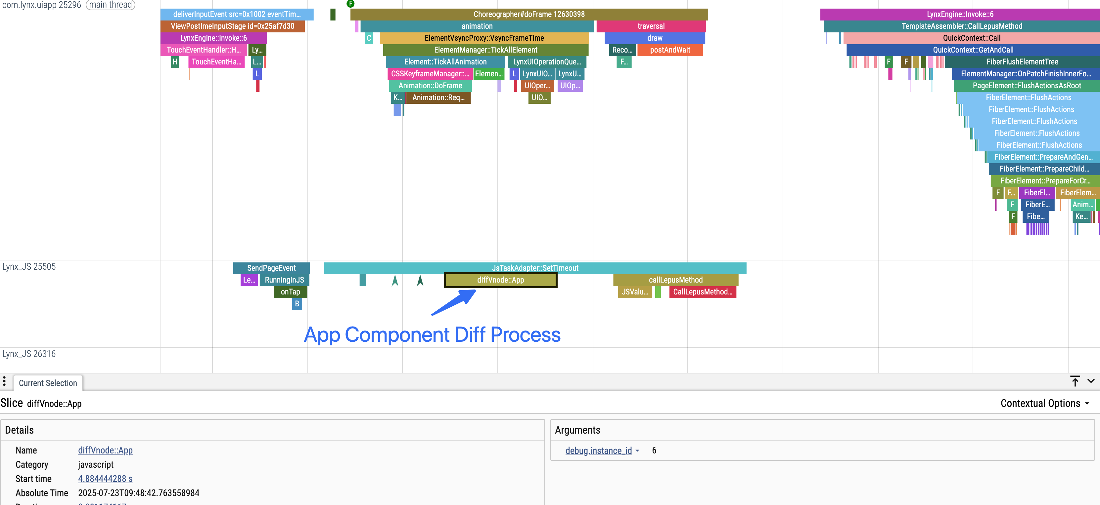Select the purple Le... slice
Image resolution: width=1100 pixels, height=505 pixels.
click(250, 280)
